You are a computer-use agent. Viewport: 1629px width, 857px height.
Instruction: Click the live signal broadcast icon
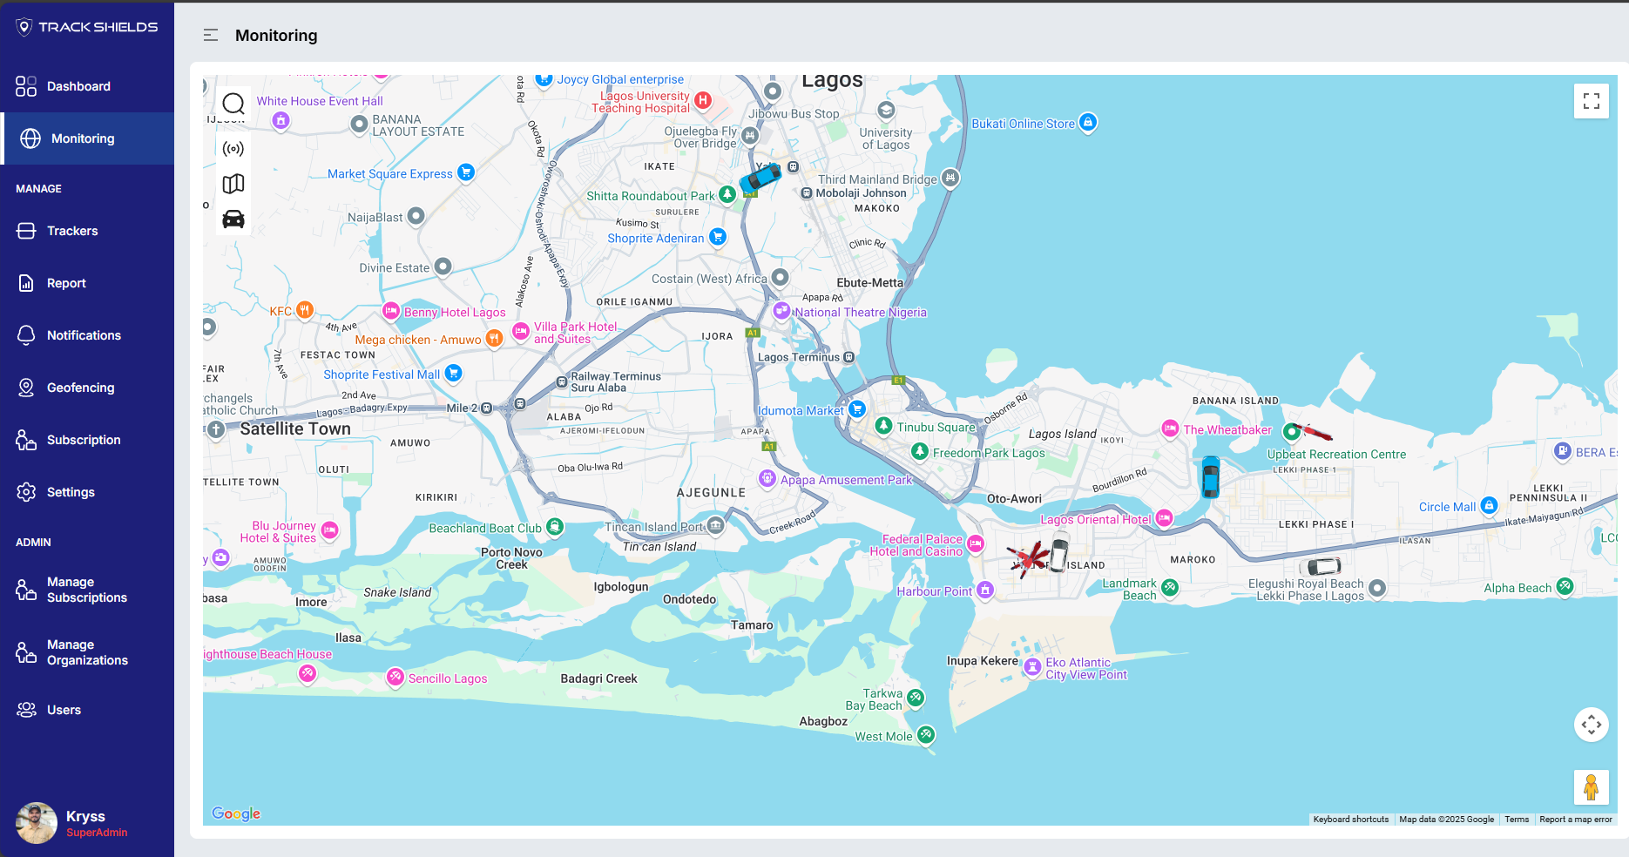233,149
